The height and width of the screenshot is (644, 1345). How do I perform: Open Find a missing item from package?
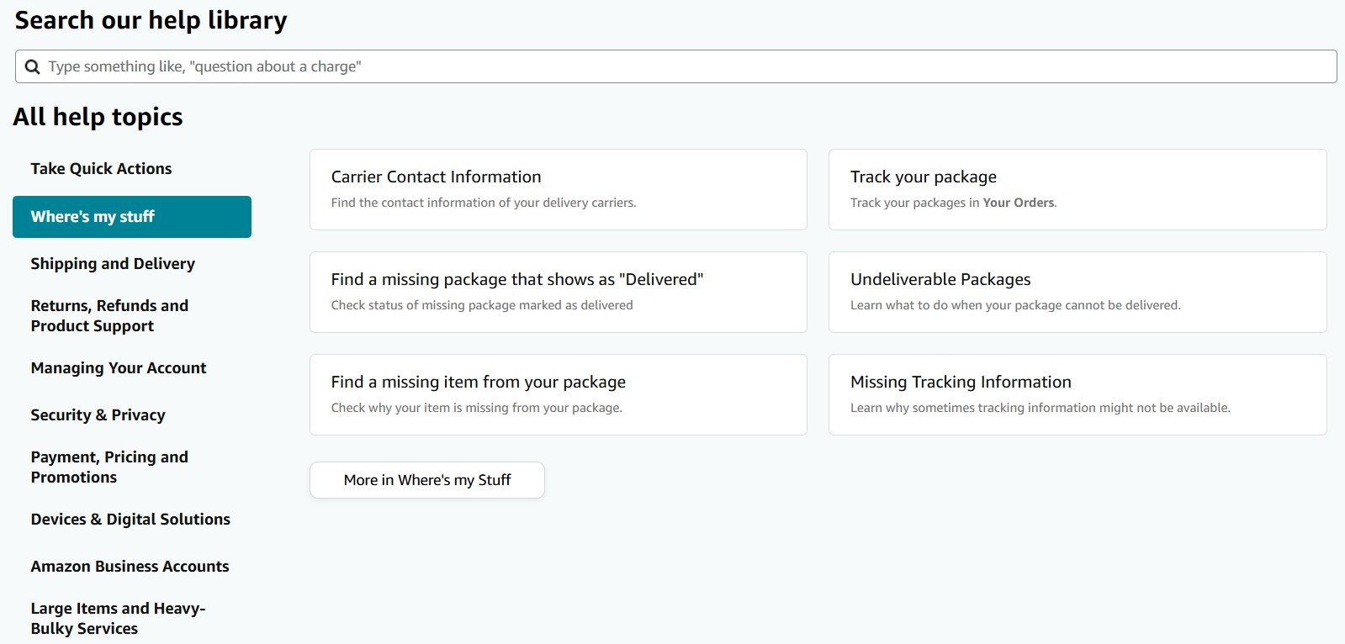click(x=558, y=394)
